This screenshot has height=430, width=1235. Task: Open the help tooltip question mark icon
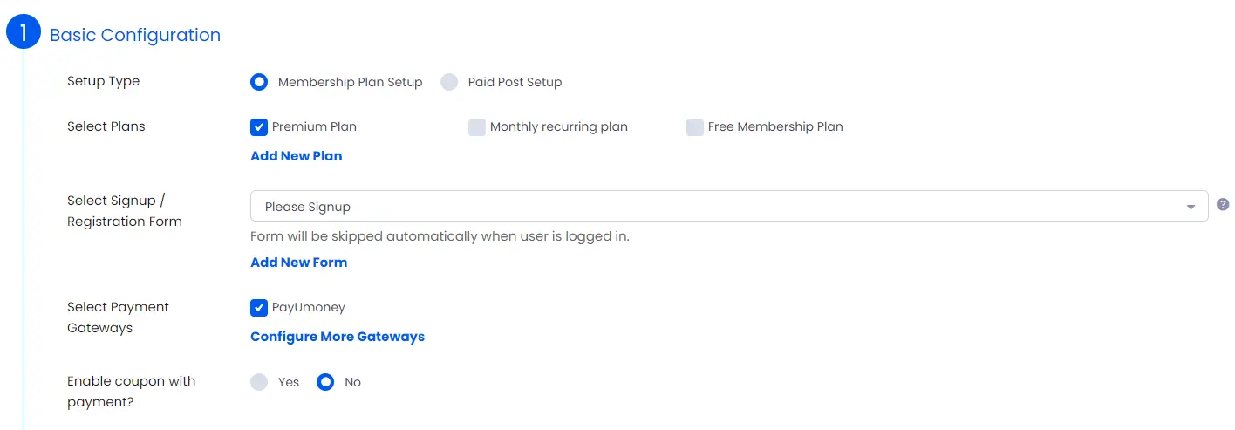[x=1223, y=204]
